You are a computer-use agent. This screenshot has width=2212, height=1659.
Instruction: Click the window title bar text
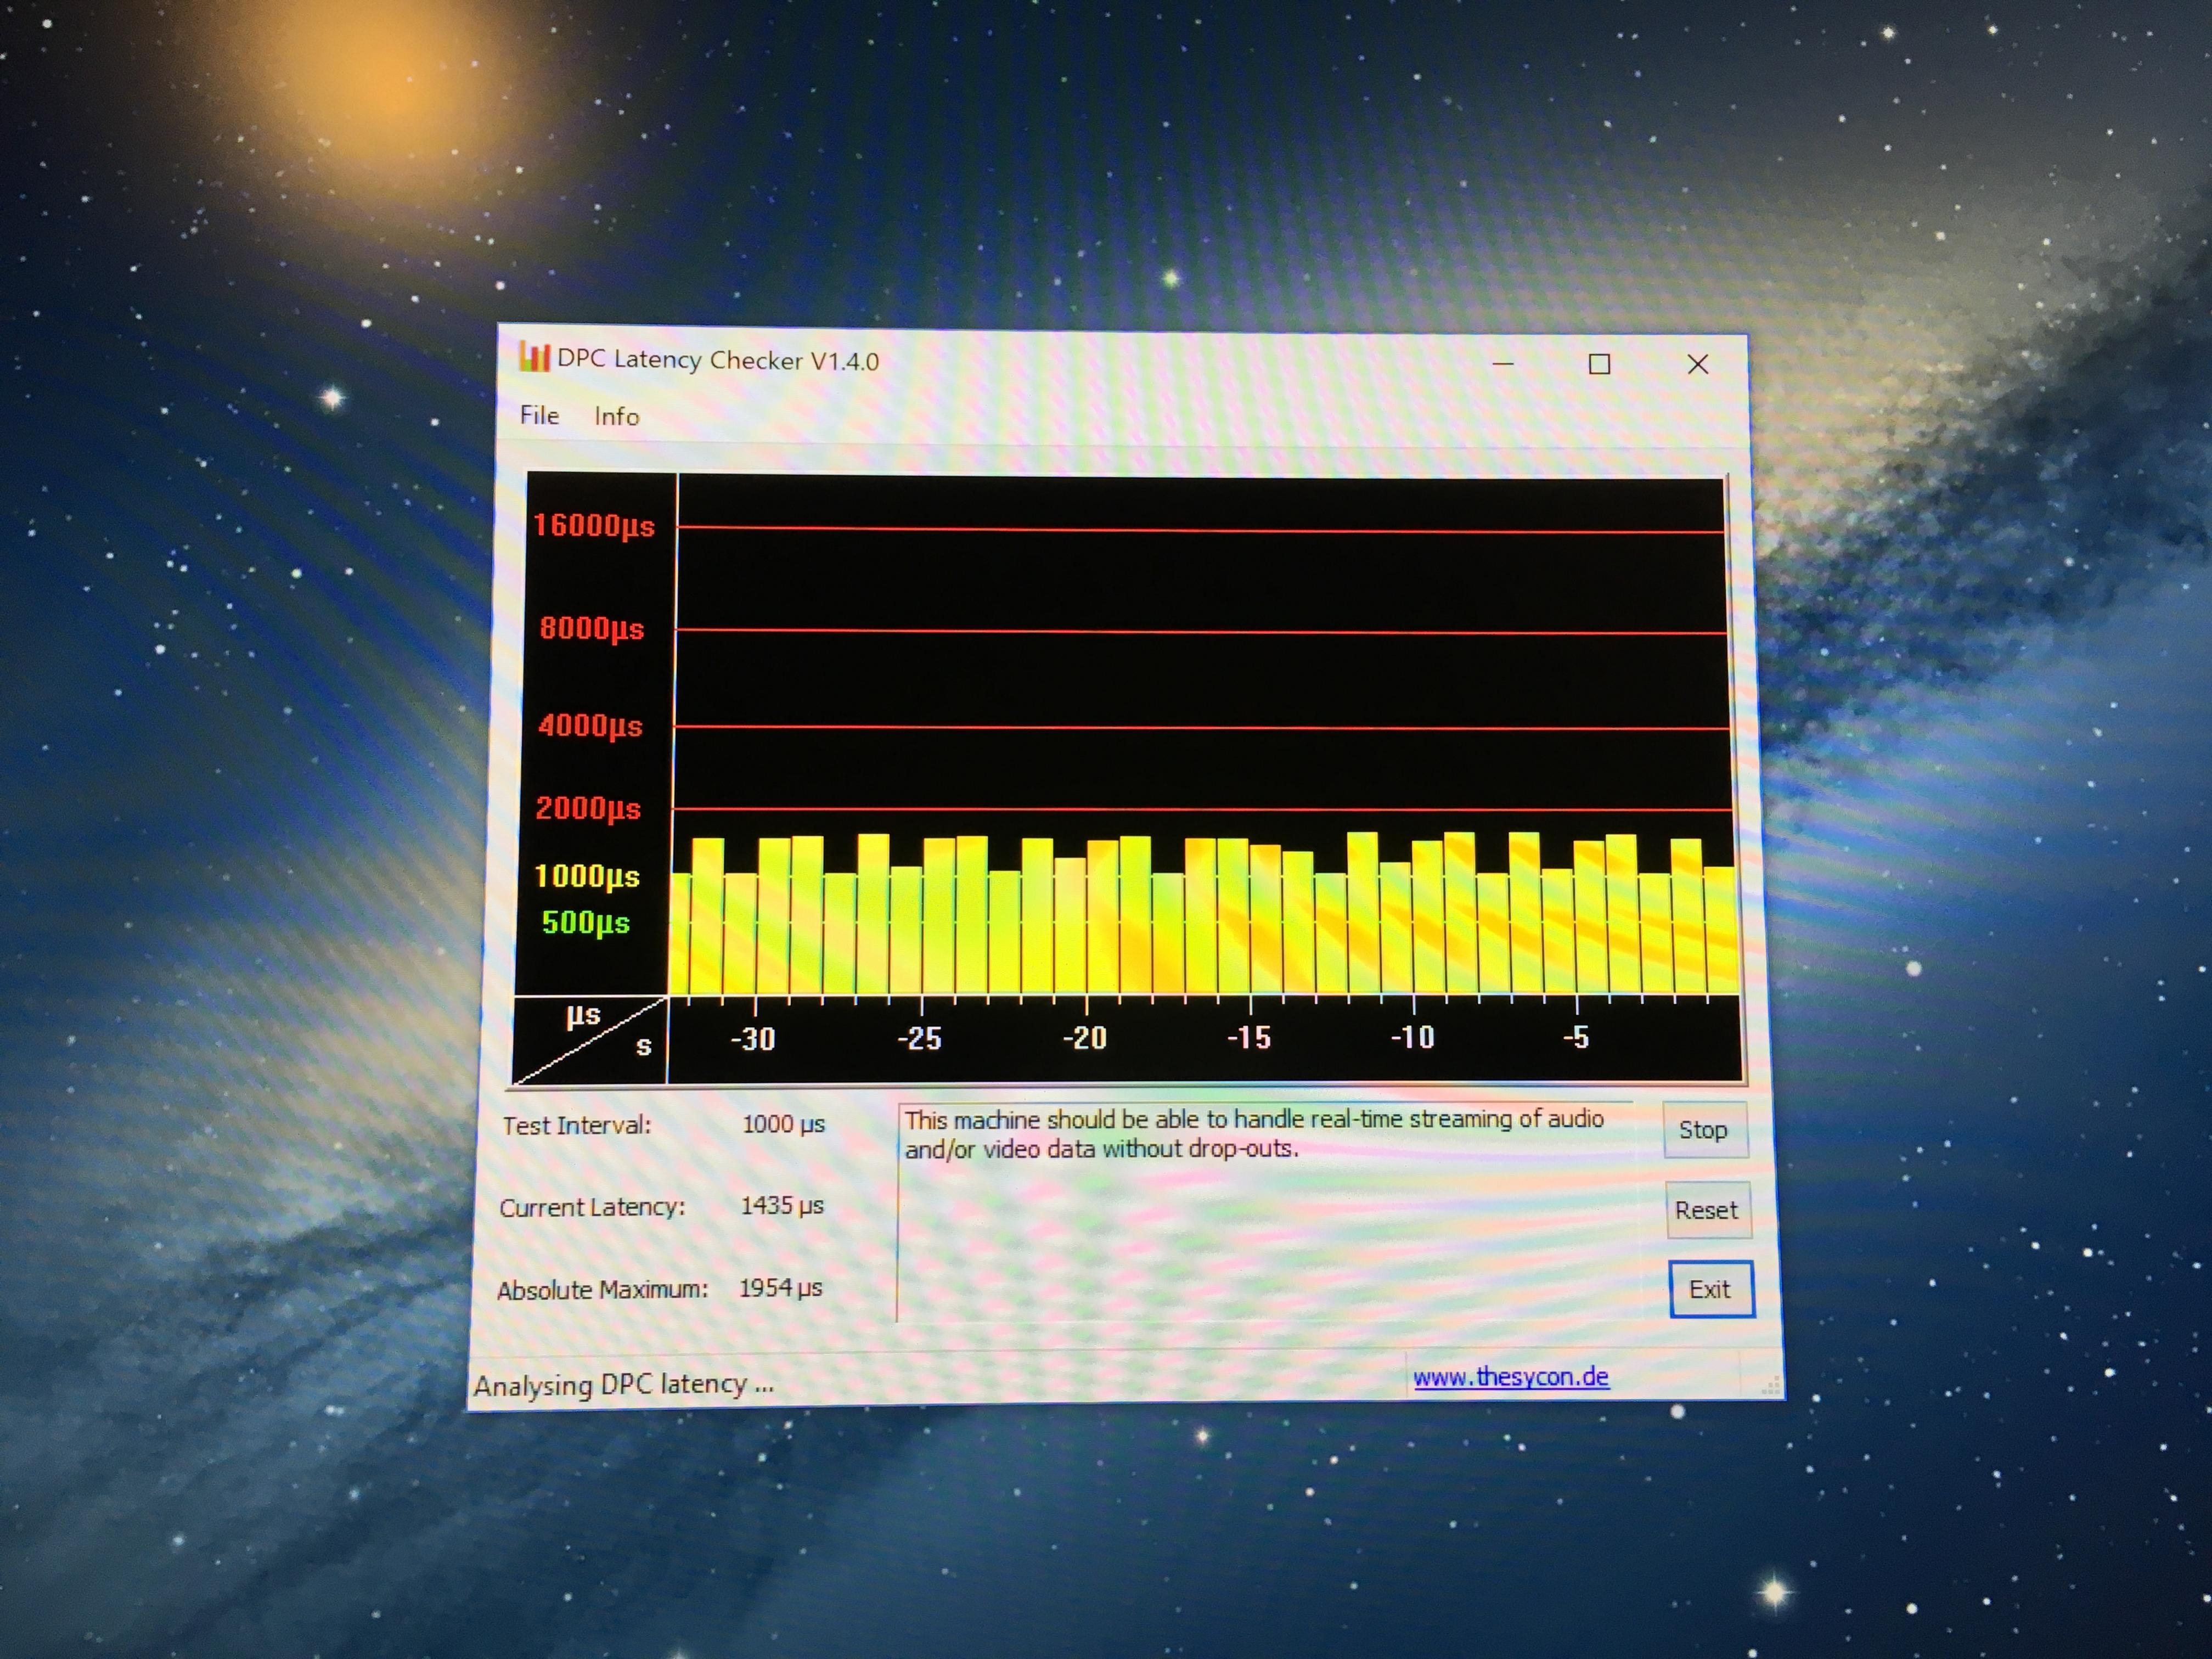(x=717, y=360)
